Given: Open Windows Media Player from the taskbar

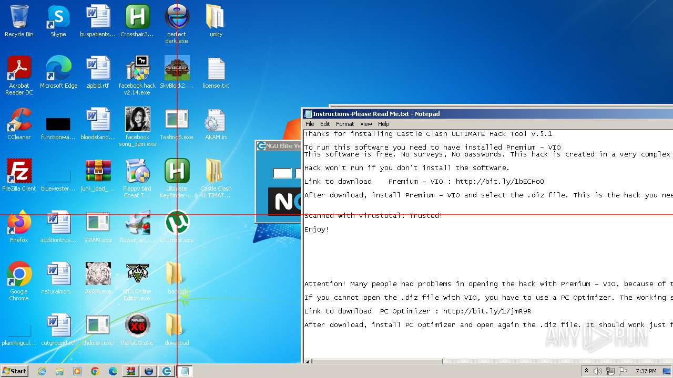Looking at the screenshot, I should [77, 371].
